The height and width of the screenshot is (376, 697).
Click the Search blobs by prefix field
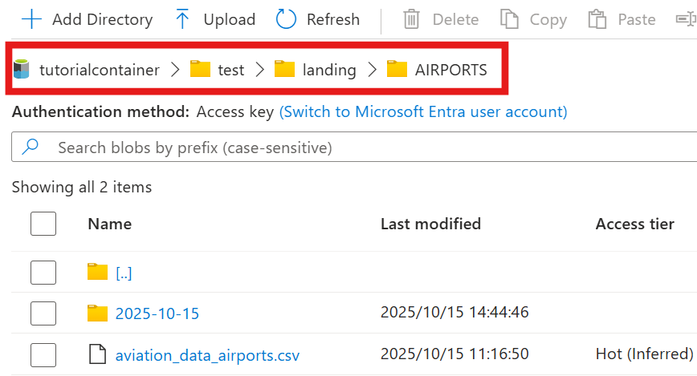[353, 148]
